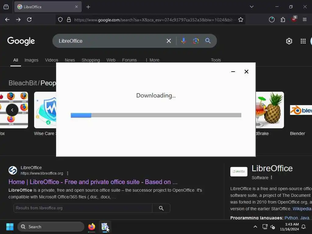Open the HandBrake pineapple thumbnail

point(270,110)
